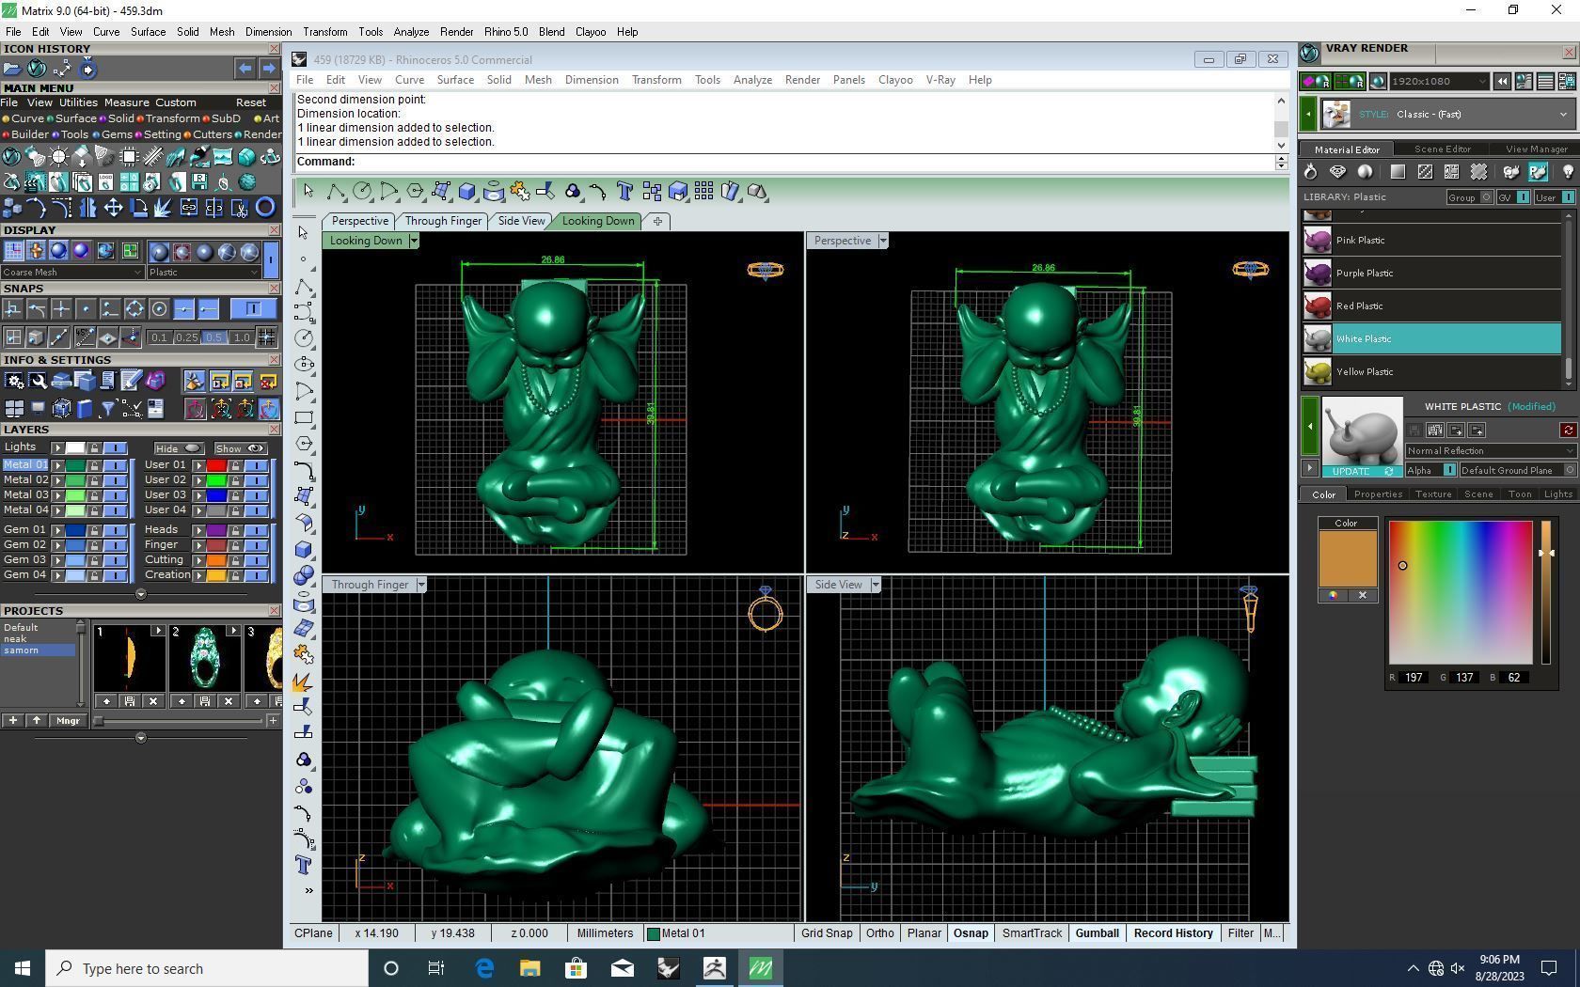Toggle Gumball in status bar

(x=1097, y=933)
